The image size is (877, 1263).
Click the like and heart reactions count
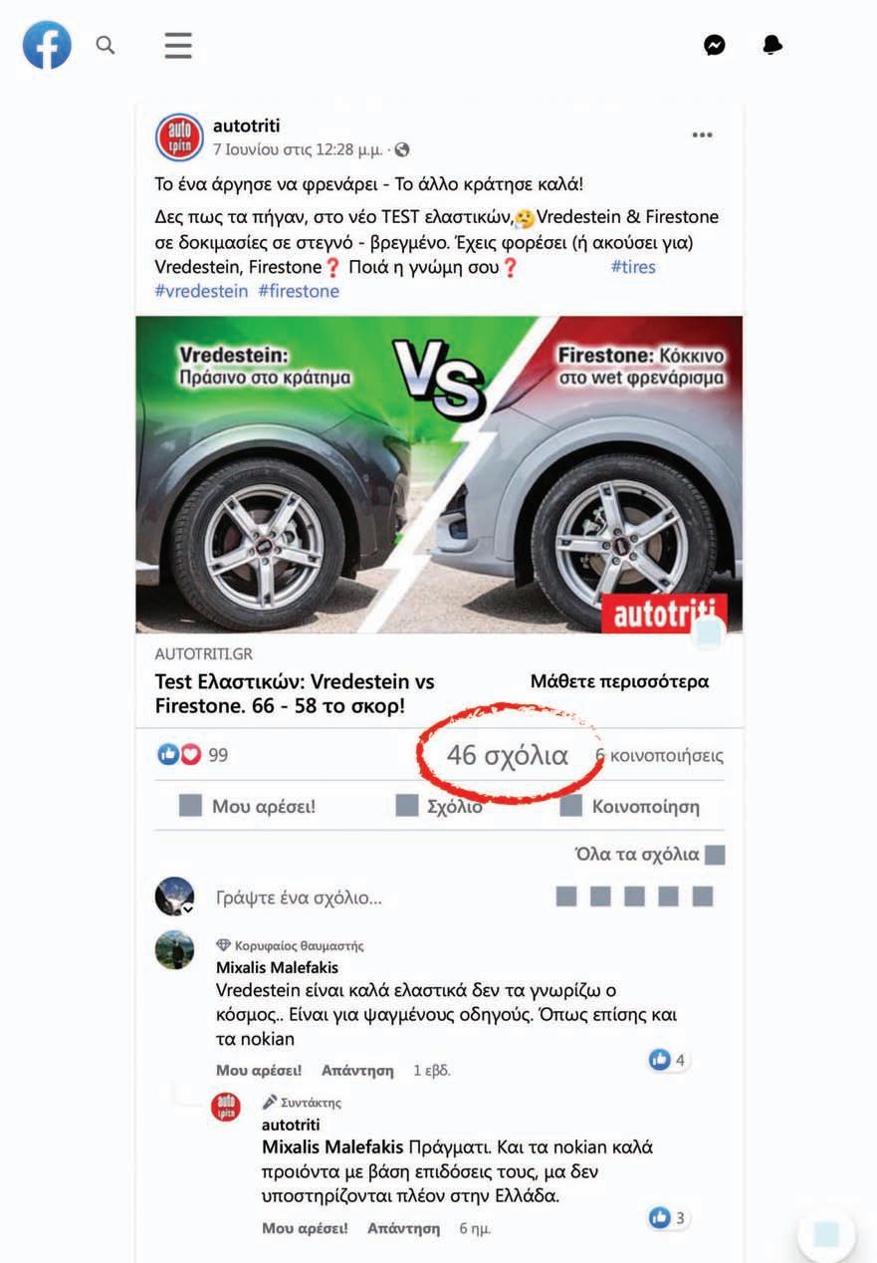point(193,755)
